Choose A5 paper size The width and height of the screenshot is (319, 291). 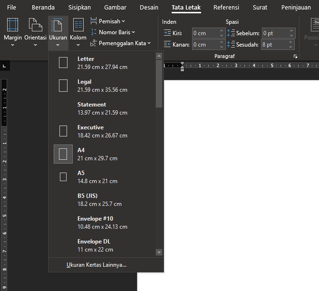coord(102,176)
